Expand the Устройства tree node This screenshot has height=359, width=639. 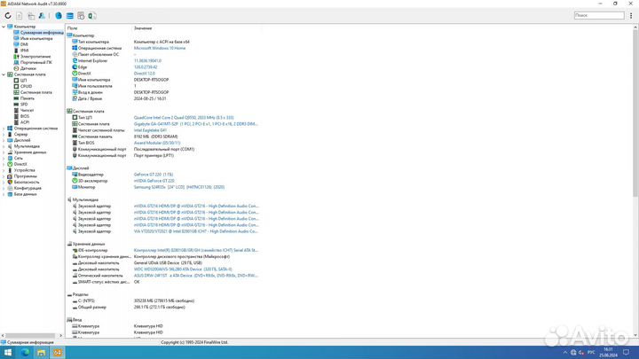[4, 170]
